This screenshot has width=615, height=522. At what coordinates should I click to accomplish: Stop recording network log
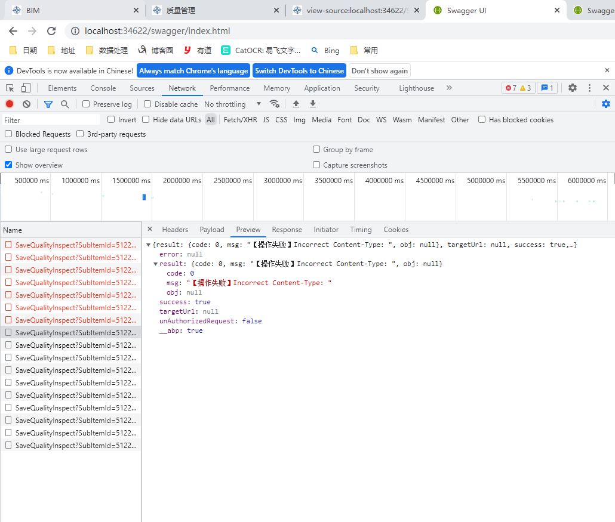click(10, 104)
